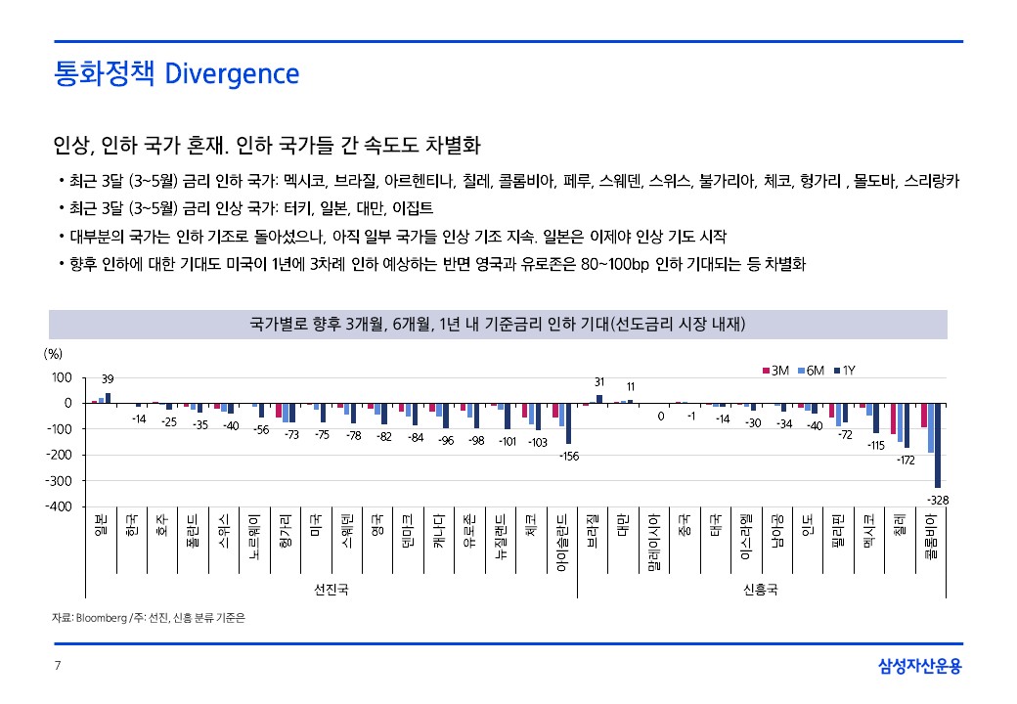The height and width of the screenshot is (704, 1017).
Task: Select the 콜롬비아 1Y bar labeled -328
Action: tap(938, 445)
